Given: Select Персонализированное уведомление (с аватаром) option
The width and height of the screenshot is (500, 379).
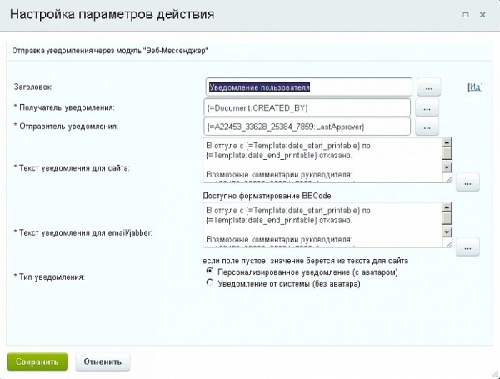Looking at the screenshot, I should [x=209, y=272].
